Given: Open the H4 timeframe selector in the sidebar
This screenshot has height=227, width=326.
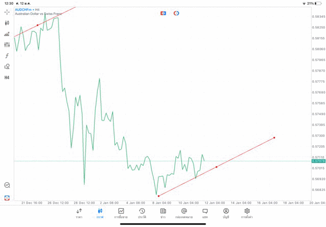Looking at the screenshot, I should tap(7, 78).
